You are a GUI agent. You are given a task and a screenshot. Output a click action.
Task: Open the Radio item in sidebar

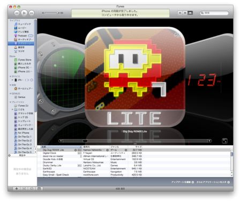[19, 51]
